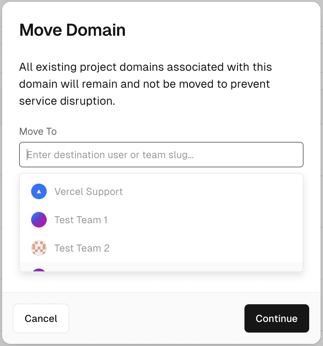This screenshot has height=346, width=323.
Task: Click the gradient Test Team 1 circle icon
Action: click(x=39, y=220)
